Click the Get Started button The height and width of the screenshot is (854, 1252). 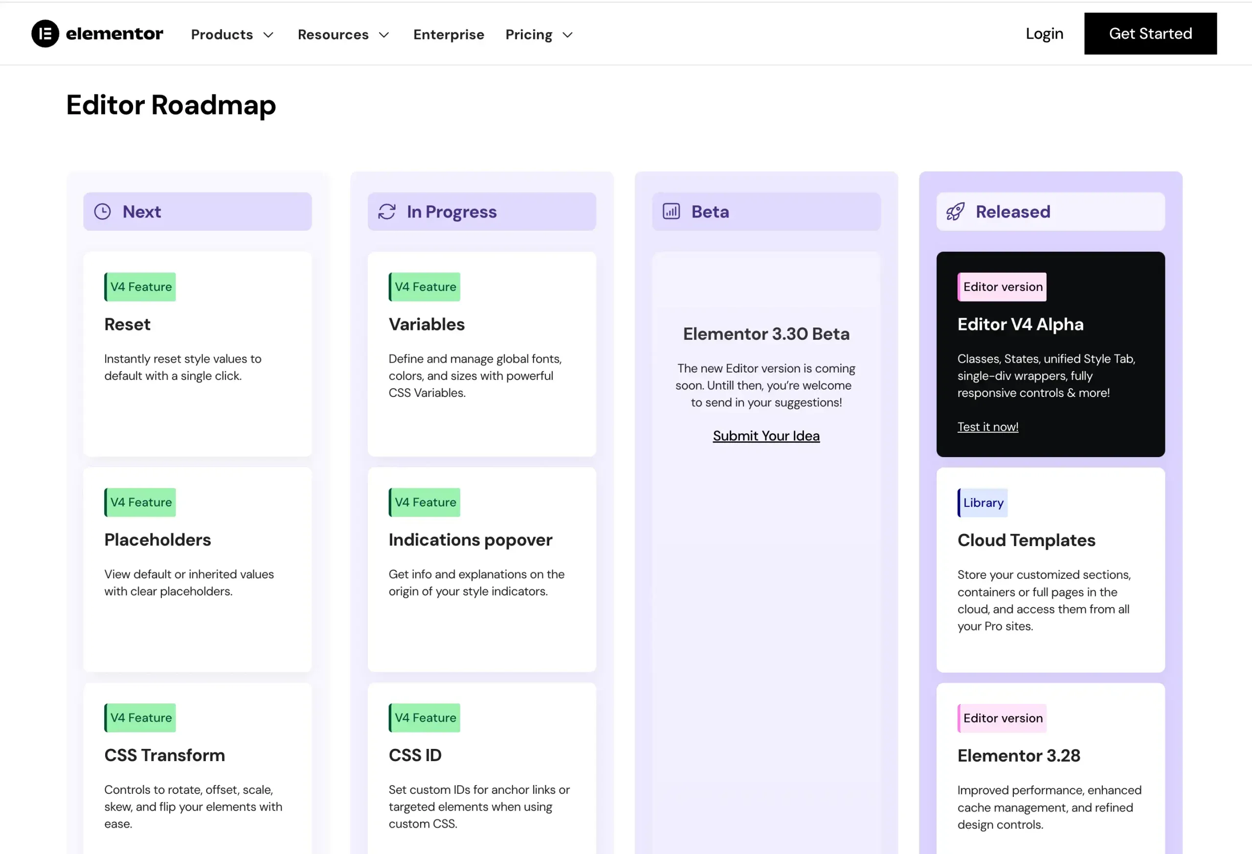[1150, 33]
